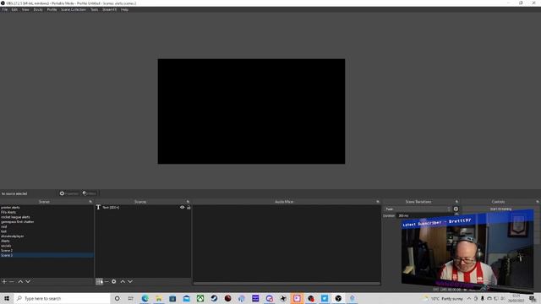This screenshot has height=304, width=541.
Task: Remove the selected scene with the minus icon
Action: click(11, 281)
